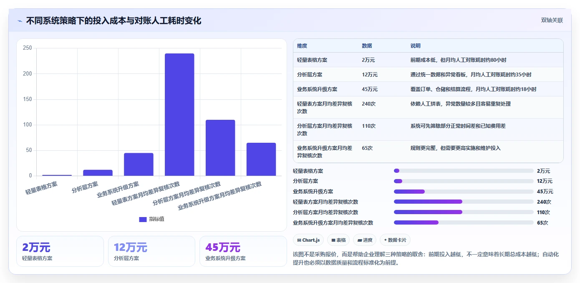Click description 规则更完整，但需要更高实施和维护投入

[455, 148]
